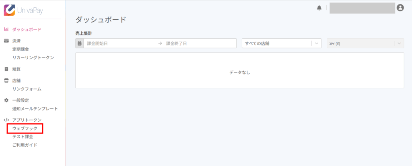Click the gear icon beside 一般設定
Image resolution: width=412 pixels, height=166 pixels.
(6, 100)
